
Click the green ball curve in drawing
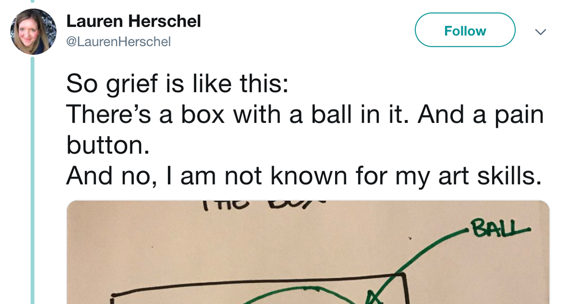pos(290,292)
